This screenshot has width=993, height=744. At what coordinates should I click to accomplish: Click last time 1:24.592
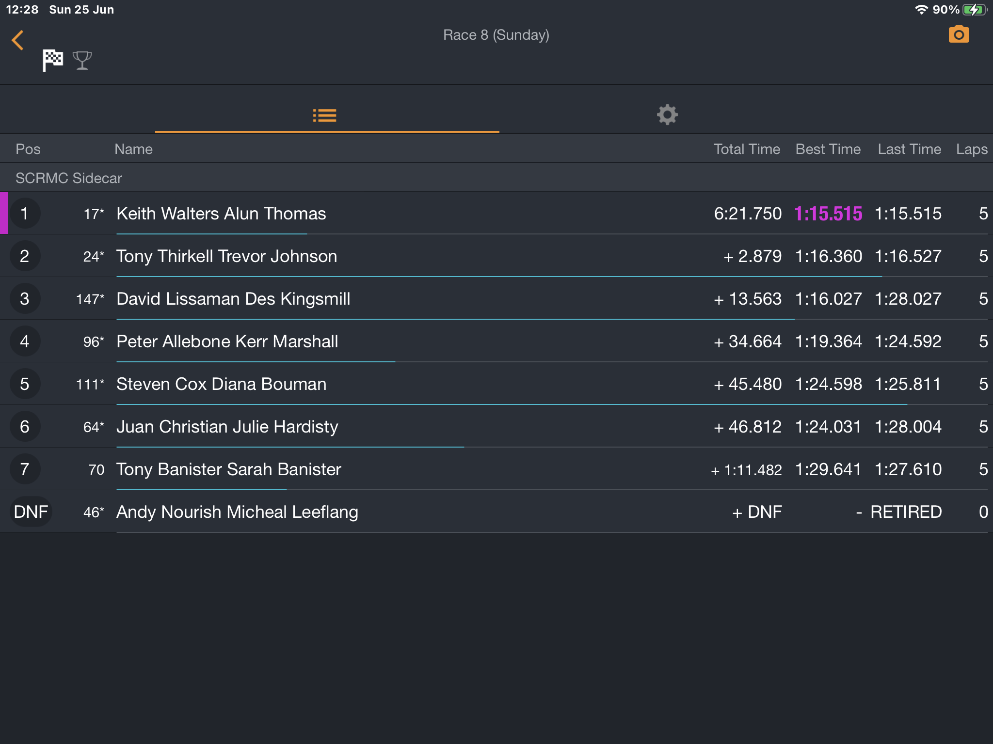(908, 341)
